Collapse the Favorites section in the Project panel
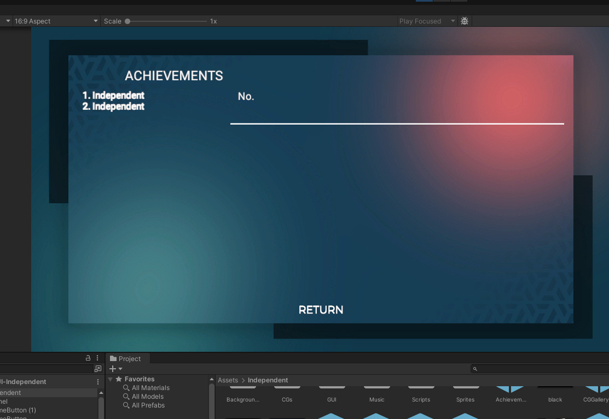 click(x=110, y=379)
